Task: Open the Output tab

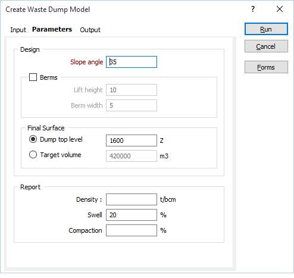Action: pos(90,30)
